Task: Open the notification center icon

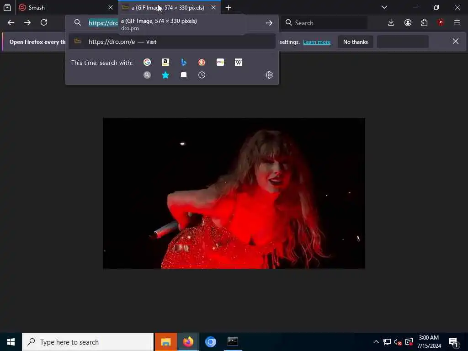Action: [x=454, y=342]
